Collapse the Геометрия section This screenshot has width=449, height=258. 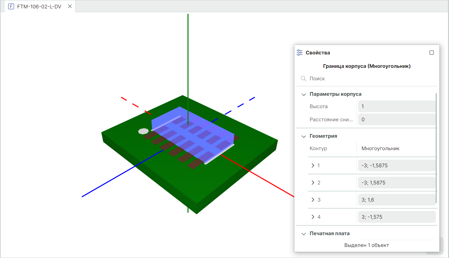tap(304, 136)
